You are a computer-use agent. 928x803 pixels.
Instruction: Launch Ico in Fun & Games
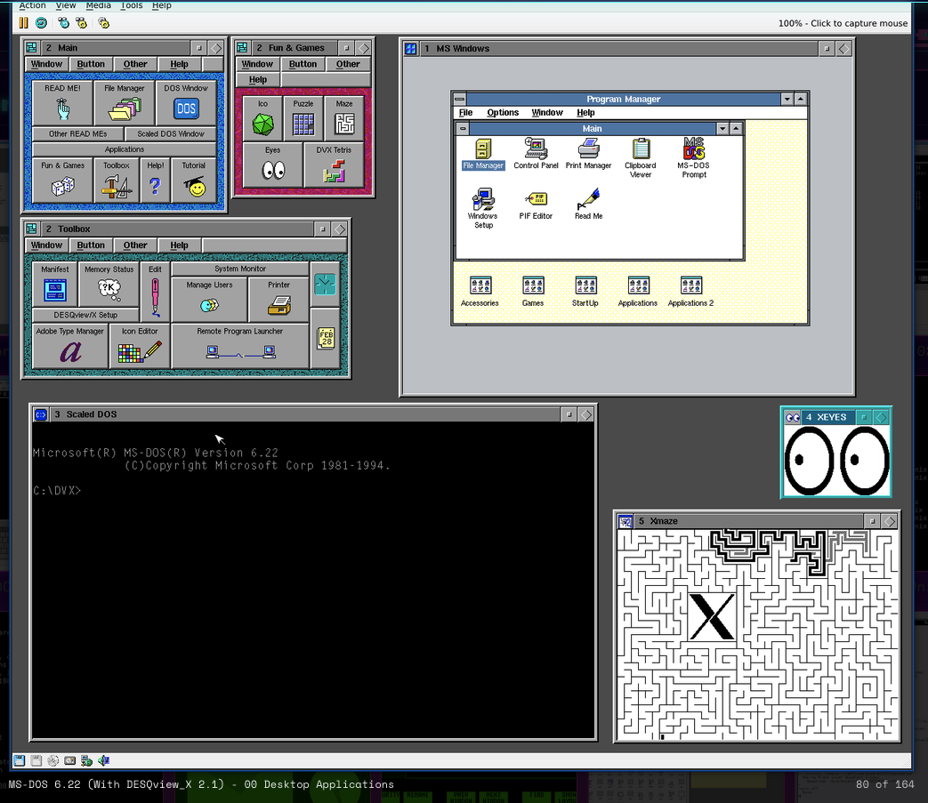(x=262, y=118)
